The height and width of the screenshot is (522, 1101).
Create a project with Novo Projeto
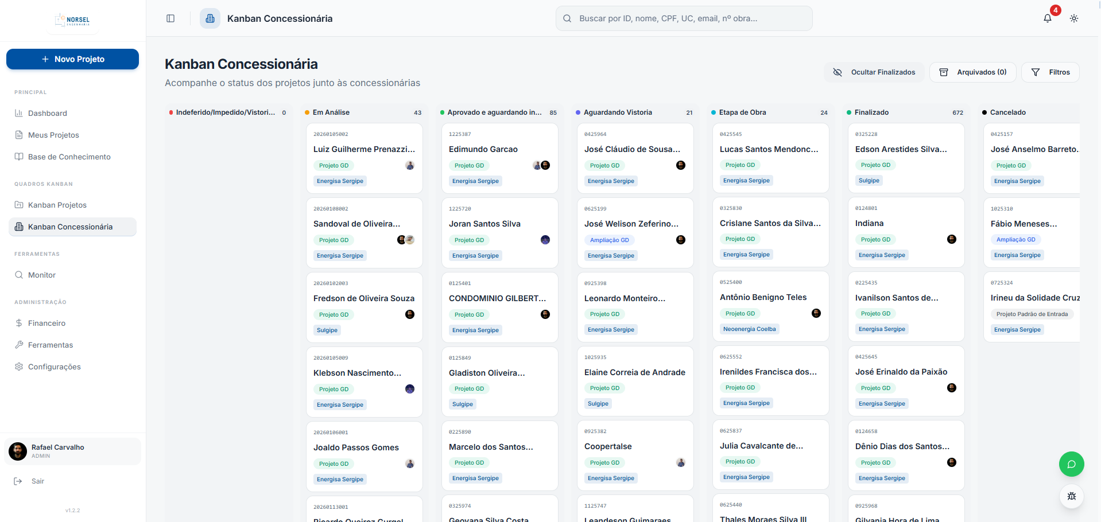pyautogui.click(x=72, y=59)
